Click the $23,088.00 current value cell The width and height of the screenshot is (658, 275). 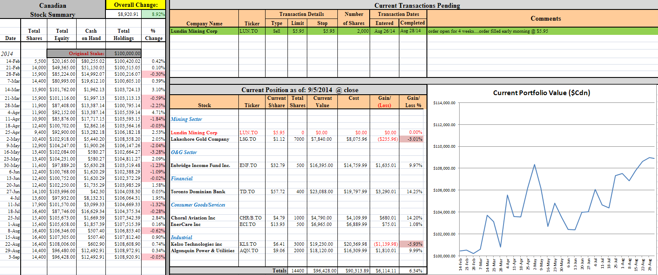(323, 192)
